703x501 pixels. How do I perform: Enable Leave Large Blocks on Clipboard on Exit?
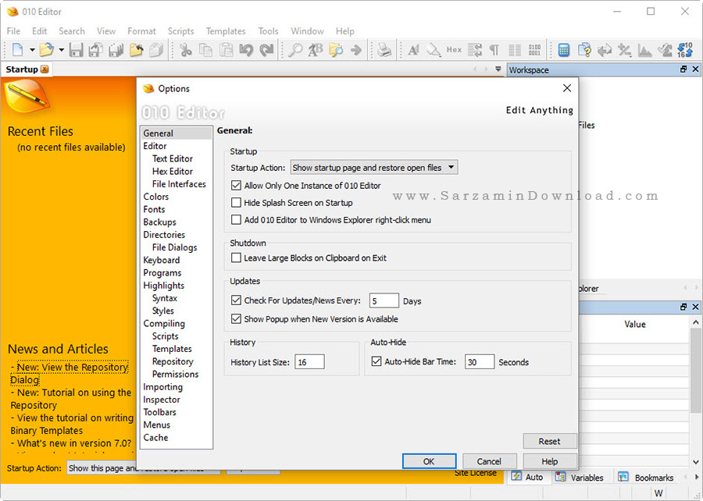click(236, 258)
